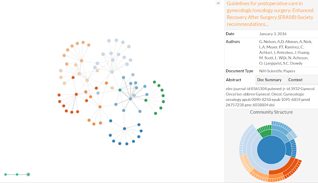The image size is (318, 183).
Task: Select the light peach segment of the sunburst
Action: [247, 163]
